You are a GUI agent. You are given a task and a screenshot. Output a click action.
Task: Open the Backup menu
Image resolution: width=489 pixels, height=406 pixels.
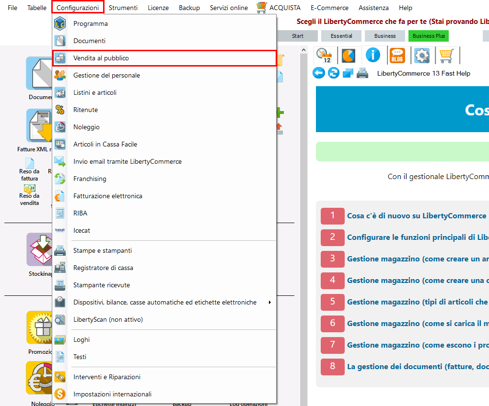click(189, 8)
